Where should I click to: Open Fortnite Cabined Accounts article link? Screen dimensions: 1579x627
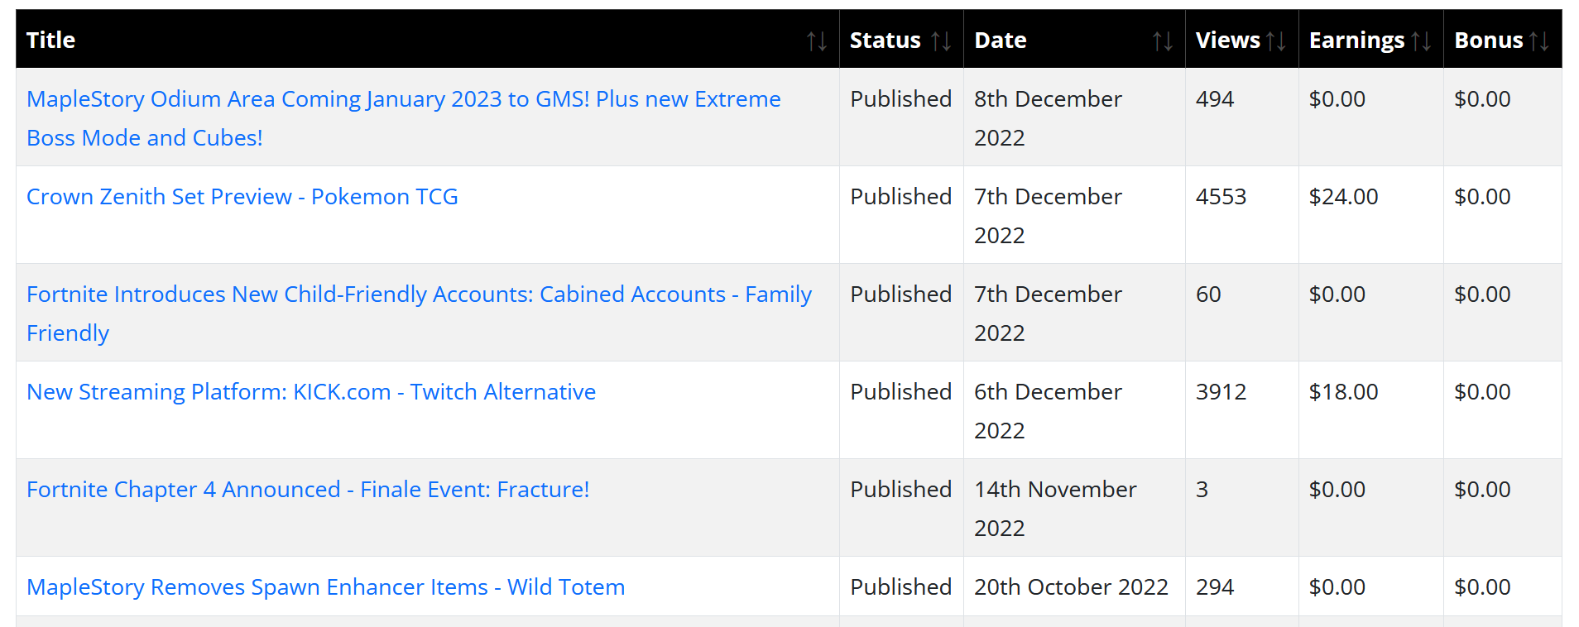click(x=418, y=294)
